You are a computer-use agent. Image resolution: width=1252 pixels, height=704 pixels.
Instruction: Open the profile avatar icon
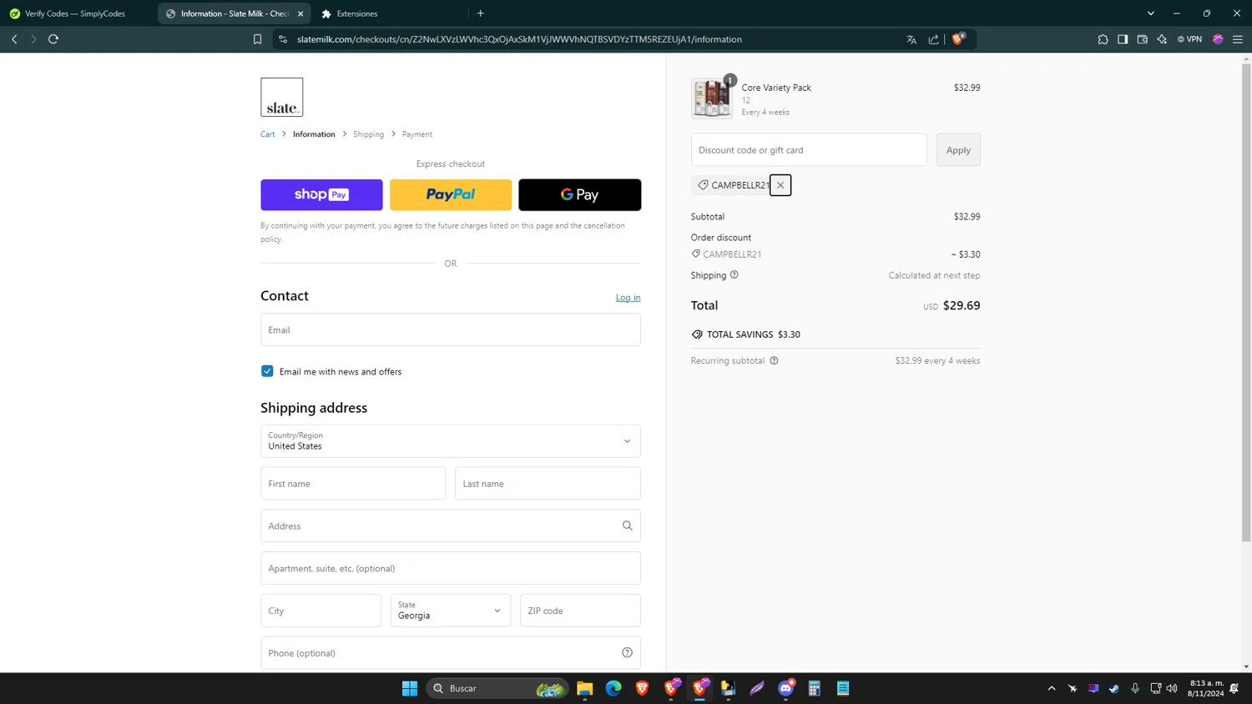(x=1218, y=39)
